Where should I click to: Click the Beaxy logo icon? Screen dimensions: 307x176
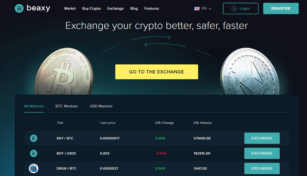point(19,8)
